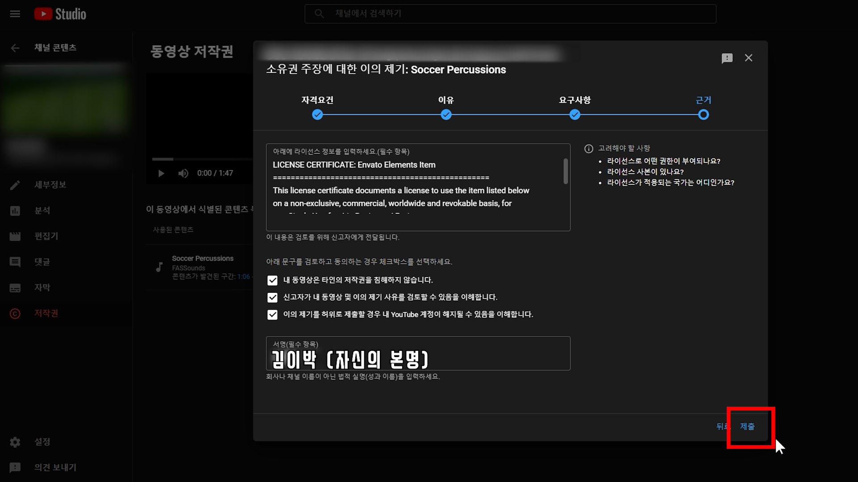Toggle 신고자가 내 동영상 검토 checkbox
Screen dimensions: 858x482
tap(272, 297)
